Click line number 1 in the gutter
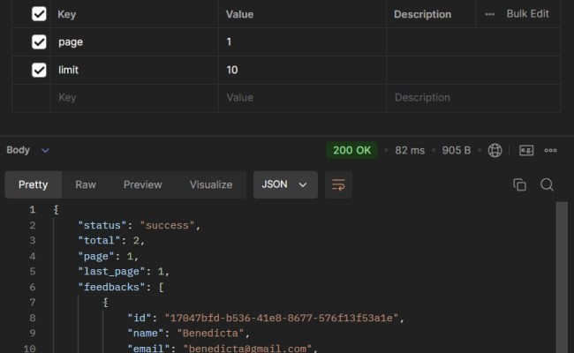This screenshot has height=353, width=574. coord(32,210)
